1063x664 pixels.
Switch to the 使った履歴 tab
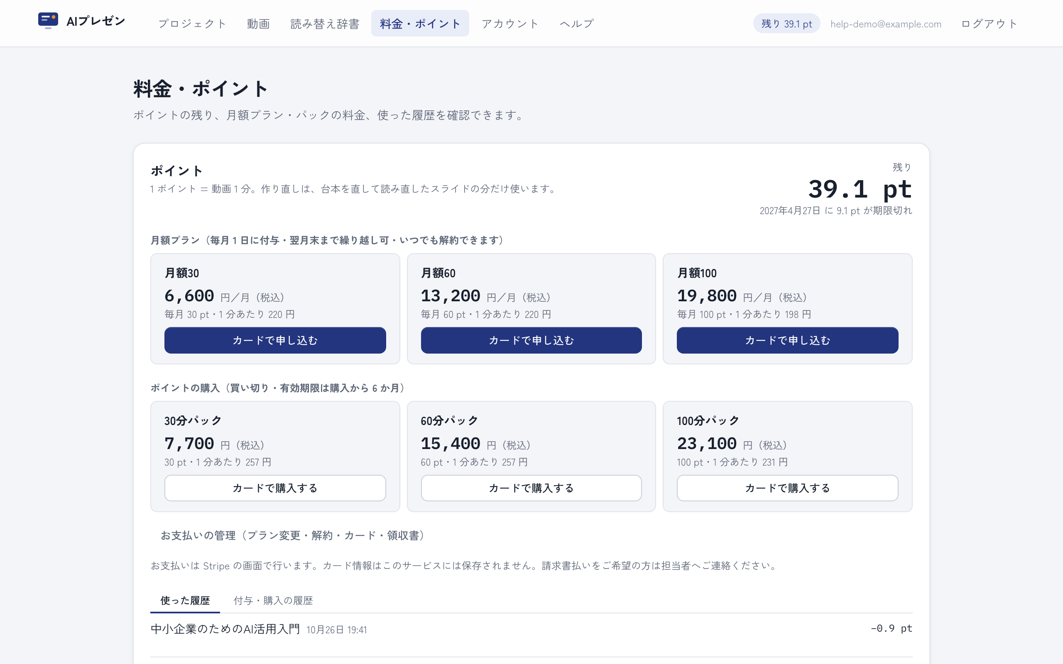(x=185, y=601)
